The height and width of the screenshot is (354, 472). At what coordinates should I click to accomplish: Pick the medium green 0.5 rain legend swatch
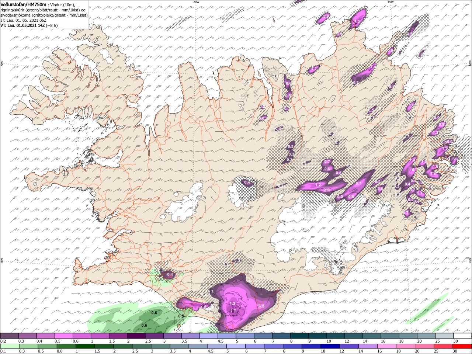tap(47, 346)
